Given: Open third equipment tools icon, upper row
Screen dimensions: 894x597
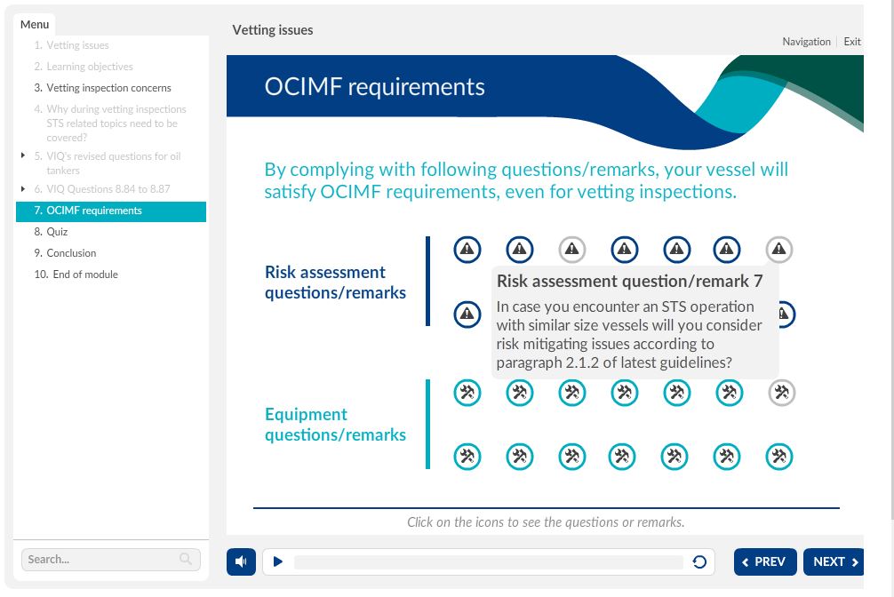Looking at the screenshot, I should pos(572,393).
